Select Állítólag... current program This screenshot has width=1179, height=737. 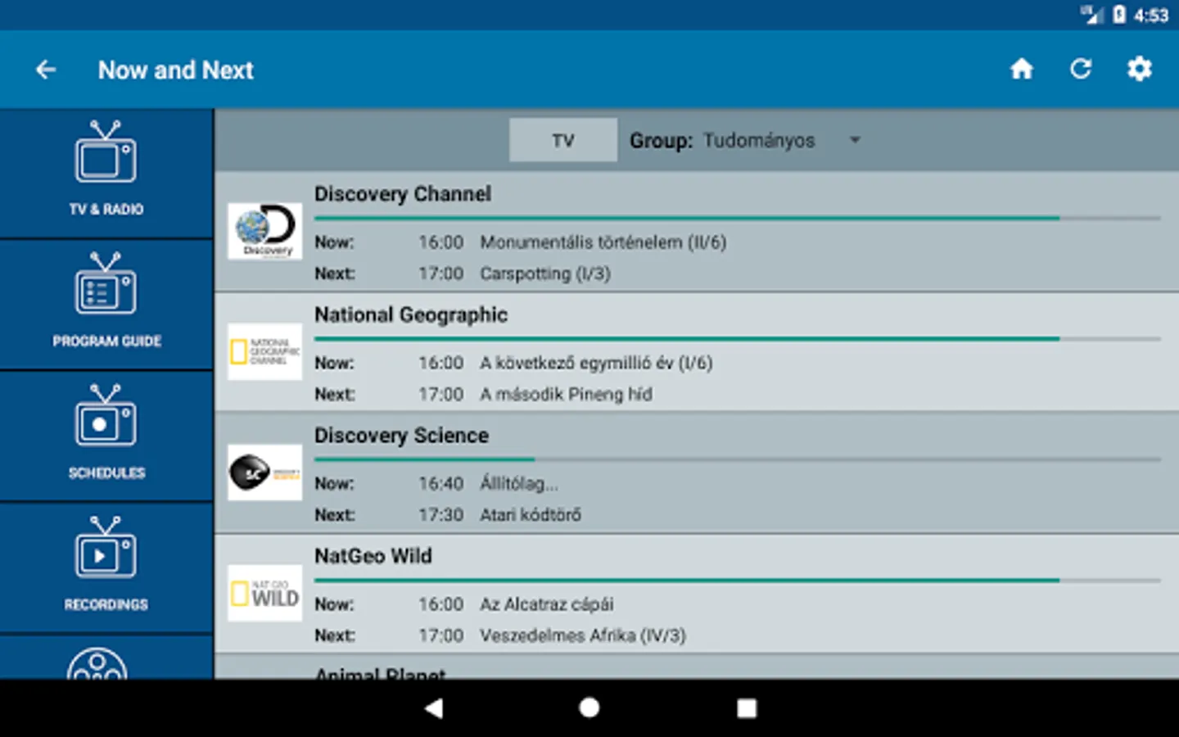(519, 484)
